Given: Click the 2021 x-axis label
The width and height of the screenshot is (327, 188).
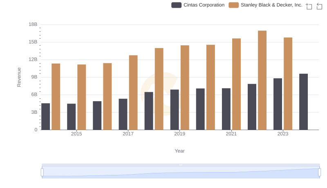Looking at the screenshot, I should (231, 134).
